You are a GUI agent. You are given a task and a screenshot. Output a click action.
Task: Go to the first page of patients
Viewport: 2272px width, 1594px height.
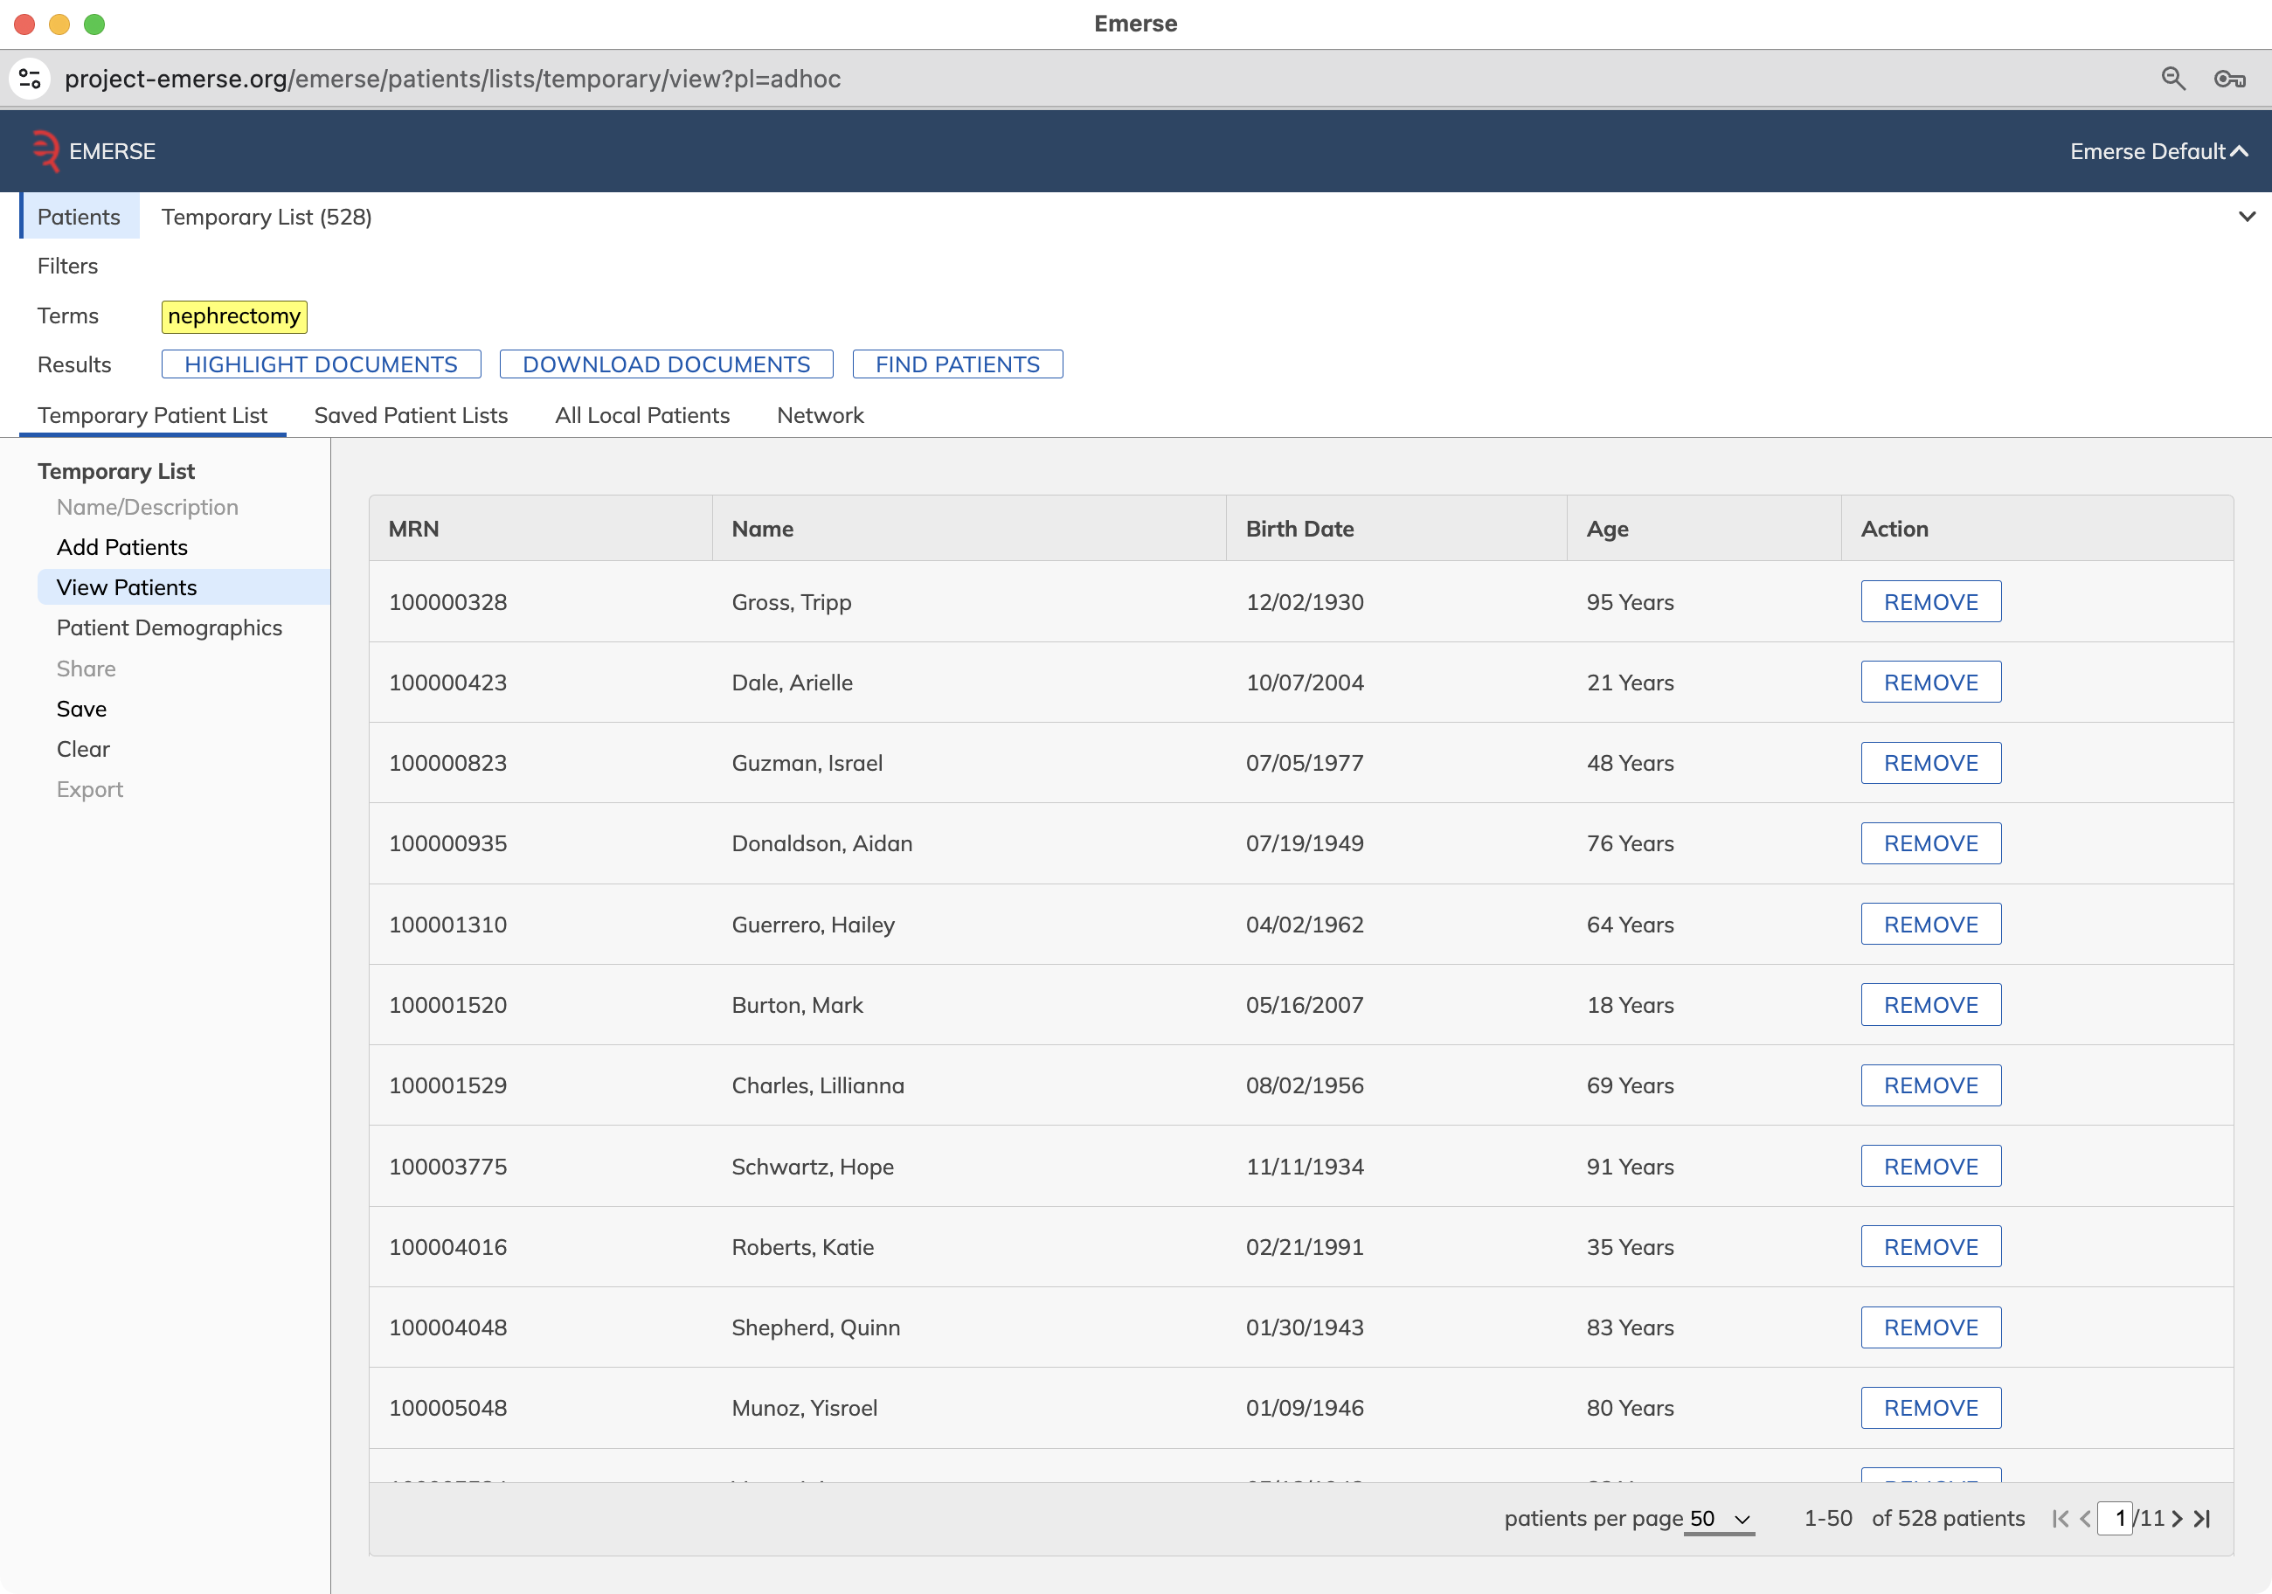click(x=2061, y=1518)
